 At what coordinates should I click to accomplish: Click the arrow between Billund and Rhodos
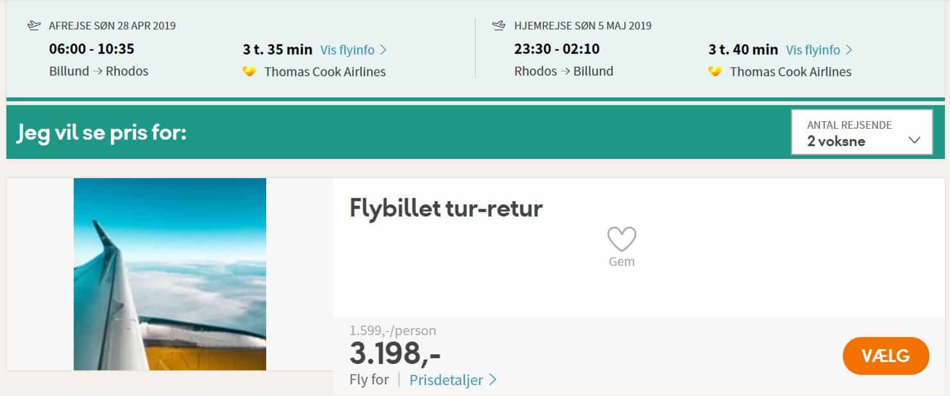pos(98,71)
